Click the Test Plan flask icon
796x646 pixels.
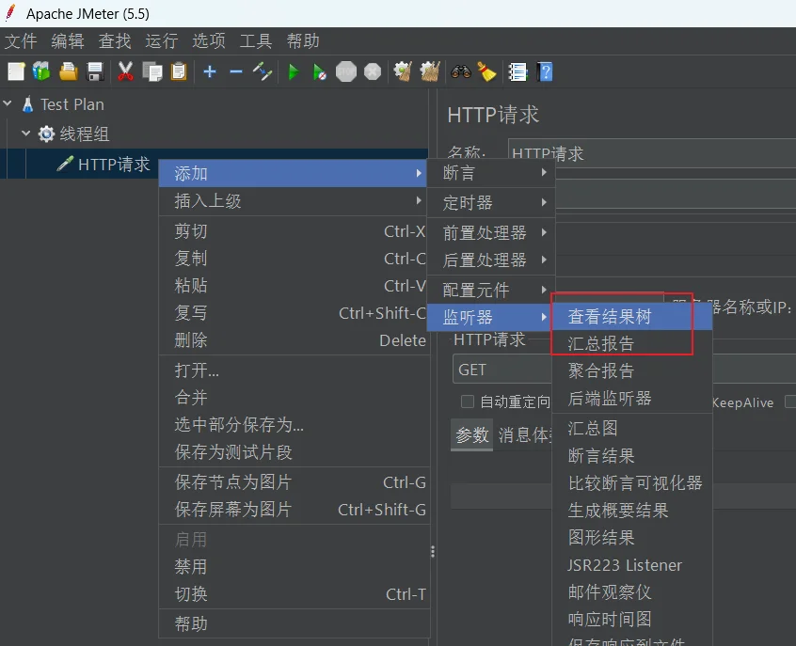[x=28, y=104]
